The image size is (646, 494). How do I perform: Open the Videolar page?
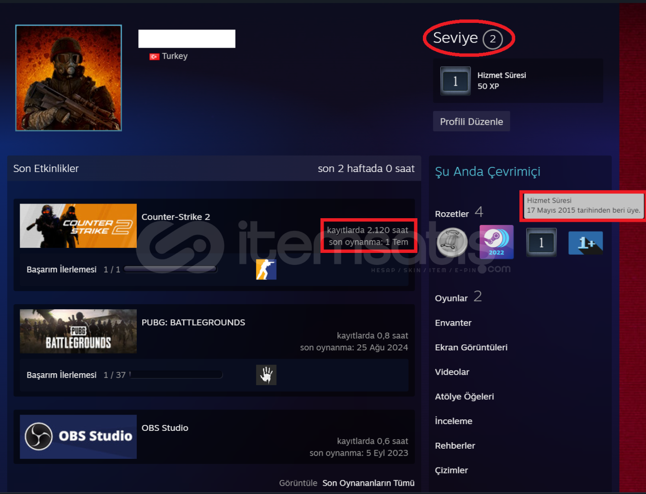(452, 372)
